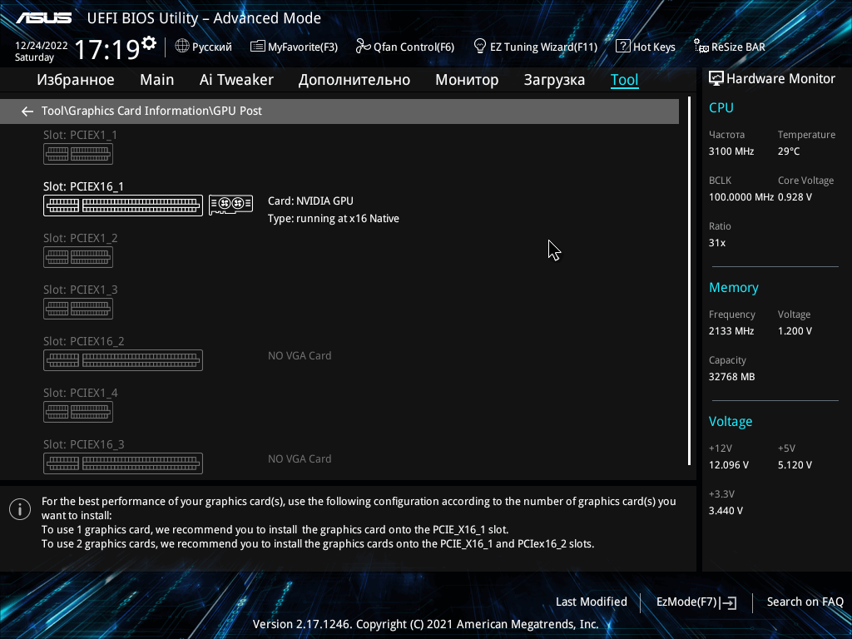This screenshot has width=852, height=639.
Task: Click the ReSize BAR icon
Action: (701, 47)
